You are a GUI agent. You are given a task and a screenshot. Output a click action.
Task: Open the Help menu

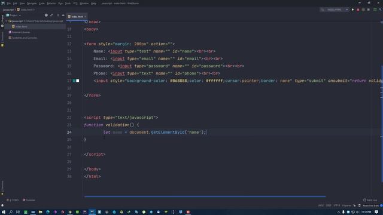click(x=93, y=4)
